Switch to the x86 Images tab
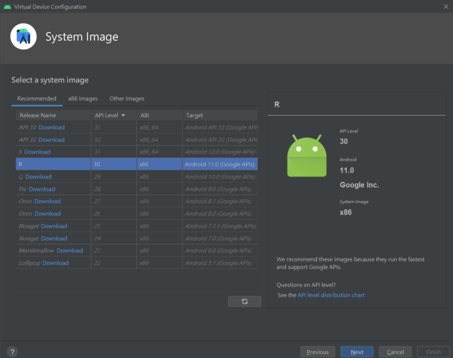453x358 pixels. tap(83, 99)
